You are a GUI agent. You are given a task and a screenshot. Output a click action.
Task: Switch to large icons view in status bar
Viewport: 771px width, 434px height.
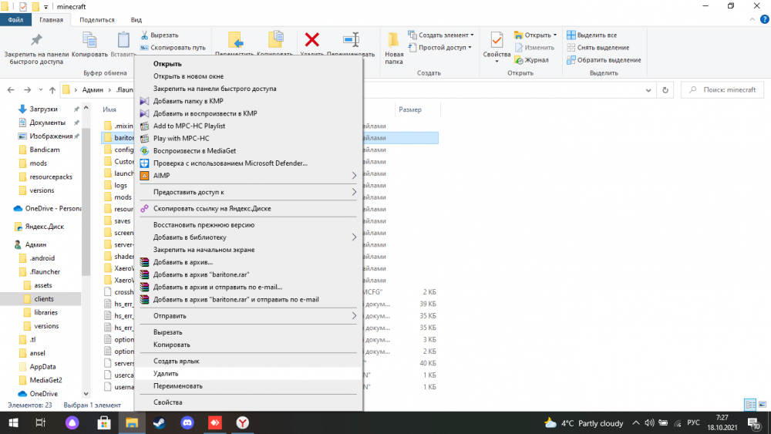point(763,405)
